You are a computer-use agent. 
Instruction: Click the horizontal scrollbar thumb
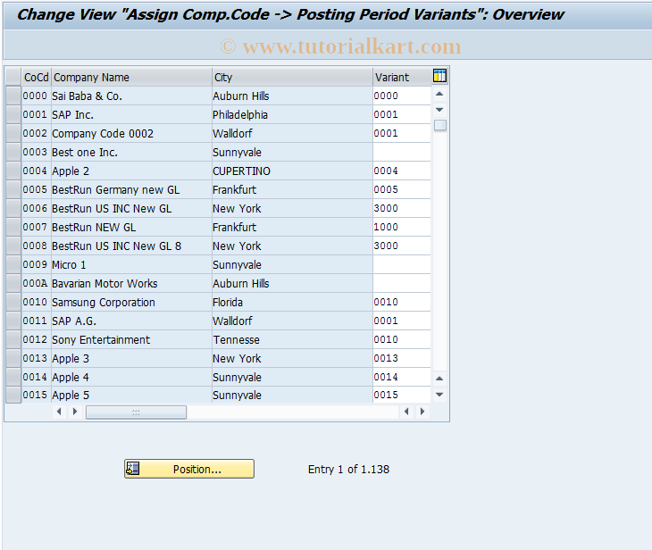click(x=136, y=412)
